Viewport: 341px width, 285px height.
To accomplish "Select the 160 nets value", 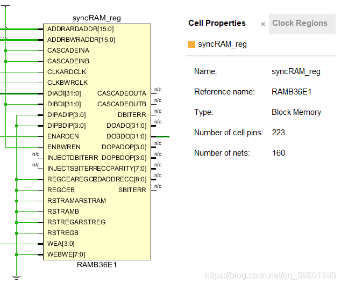I will tap(279, 153).
